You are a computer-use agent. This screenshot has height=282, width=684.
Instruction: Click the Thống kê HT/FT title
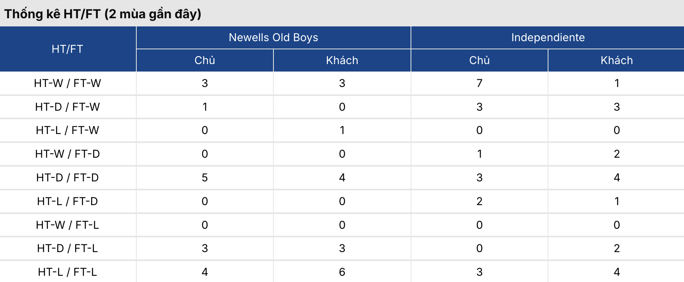click(x=103, y=14)
